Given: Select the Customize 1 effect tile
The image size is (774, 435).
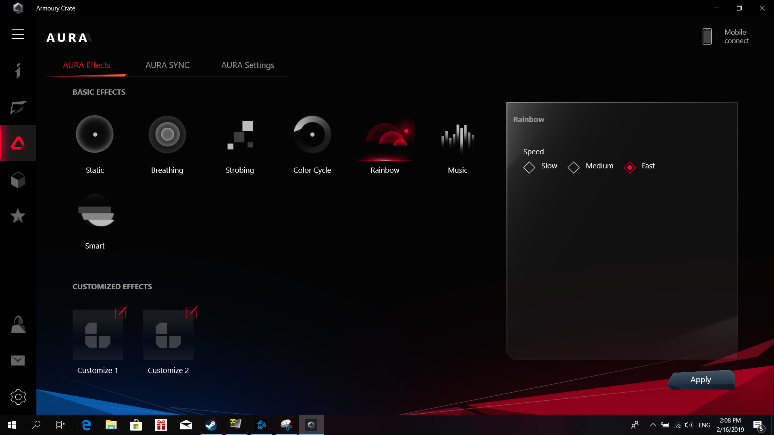Looking at the screenshot, I should tap(98, 335).
